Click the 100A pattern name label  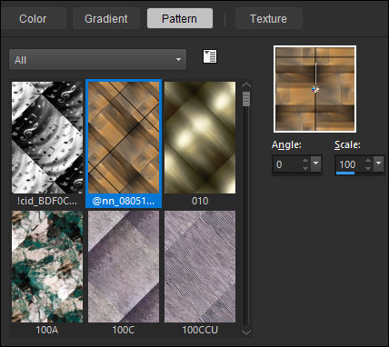pos(46,330)
